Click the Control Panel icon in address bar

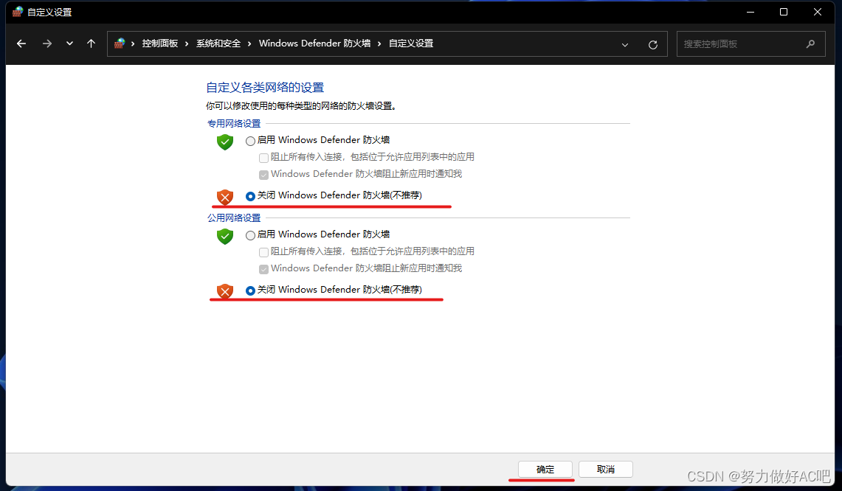[x=120, y=43]
